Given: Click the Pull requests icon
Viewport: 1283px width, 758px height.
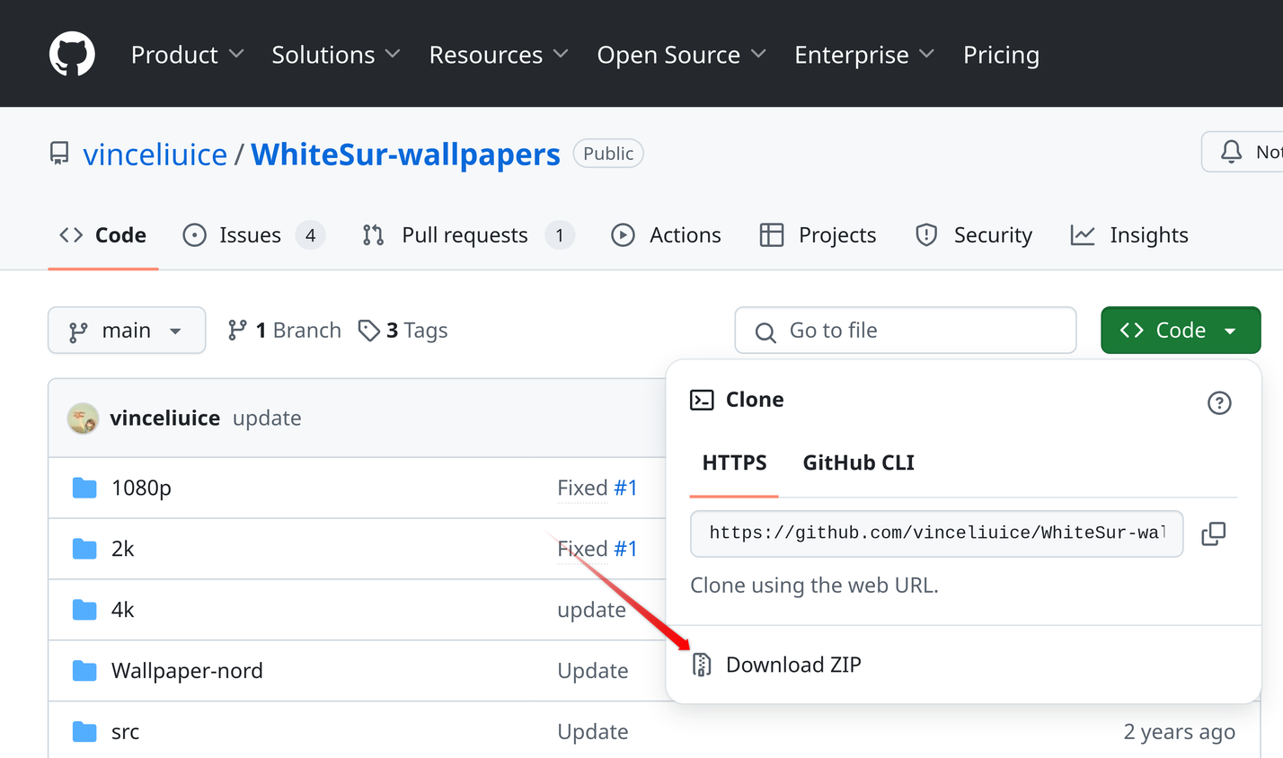Looking at the screenshot, I should pyautogui.click(x=373, y=235).
